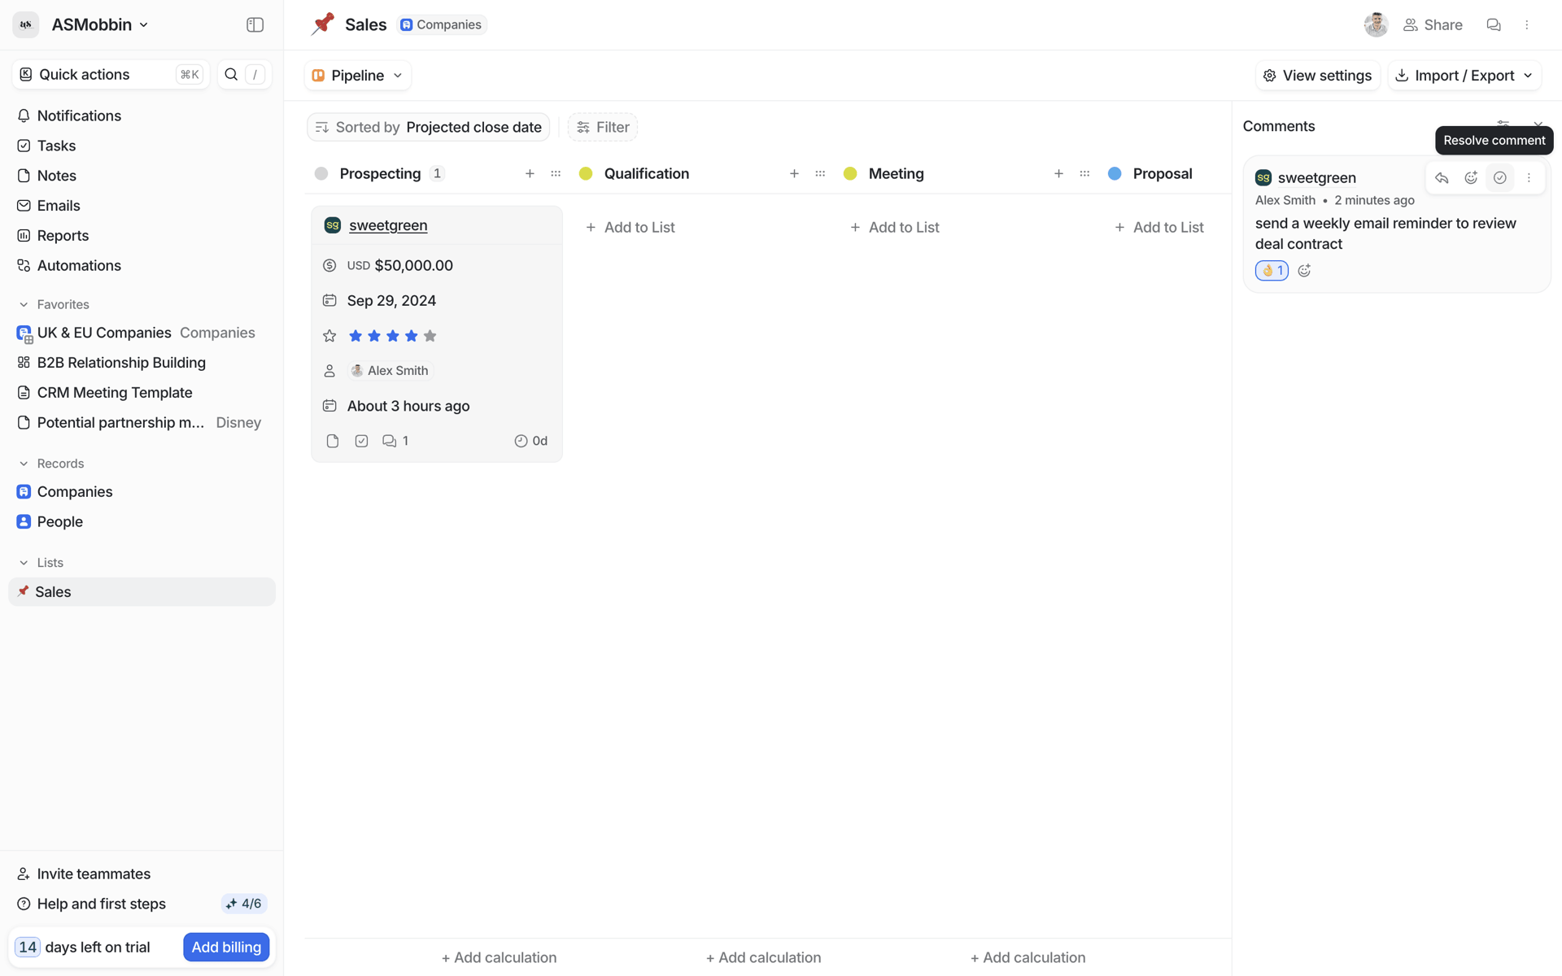Click time-in-stage 0d indicator
The height and width of the screenshot is (976, 1562).
point(530,441)
